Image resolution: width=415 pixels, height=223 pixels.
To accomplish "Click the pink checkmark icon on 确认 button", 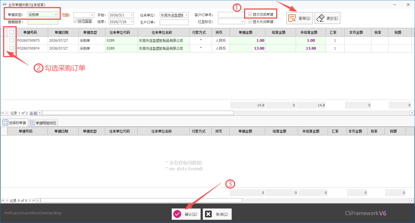I will pyautogui.click(x=177, y=214).
